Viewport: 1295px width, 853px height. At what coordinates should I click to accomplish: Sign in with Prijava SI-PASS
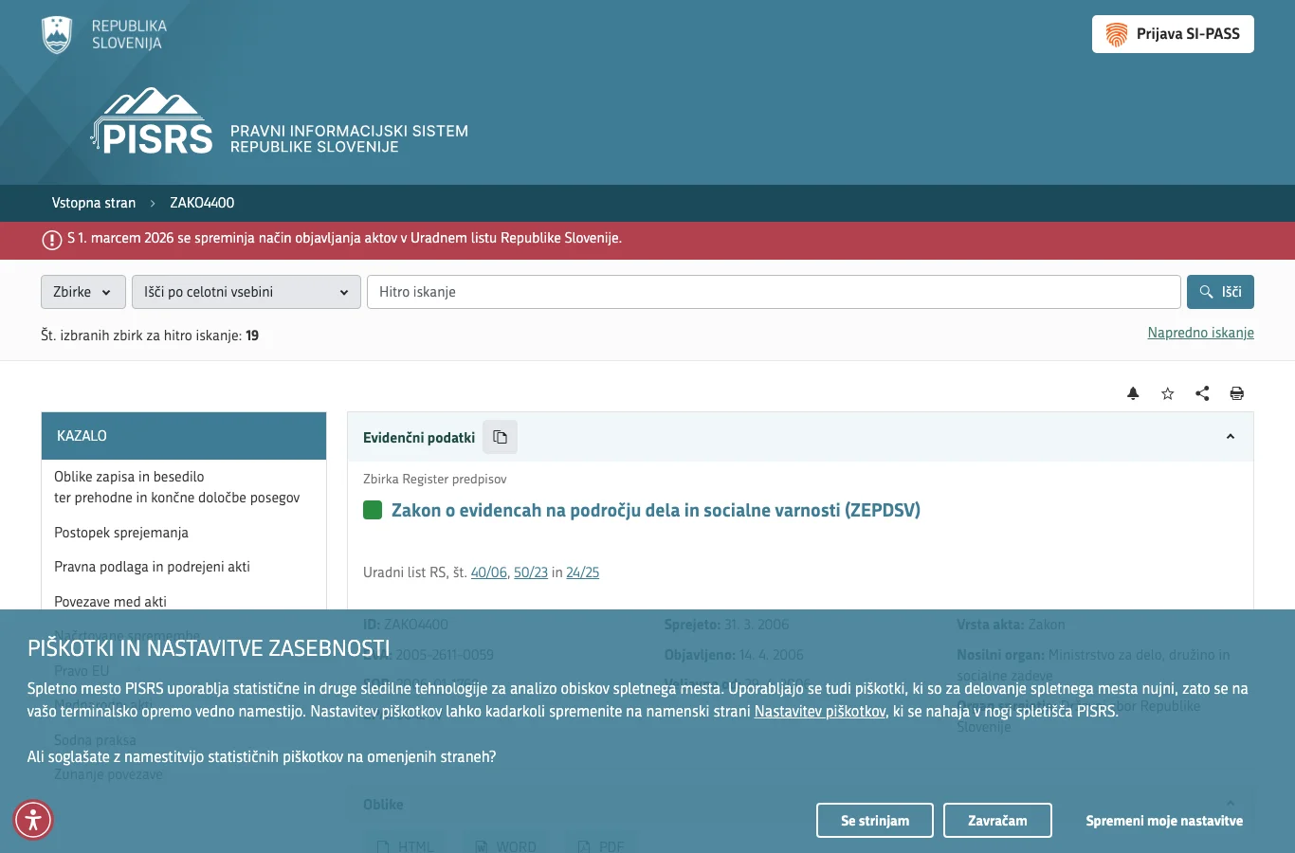1173,34
